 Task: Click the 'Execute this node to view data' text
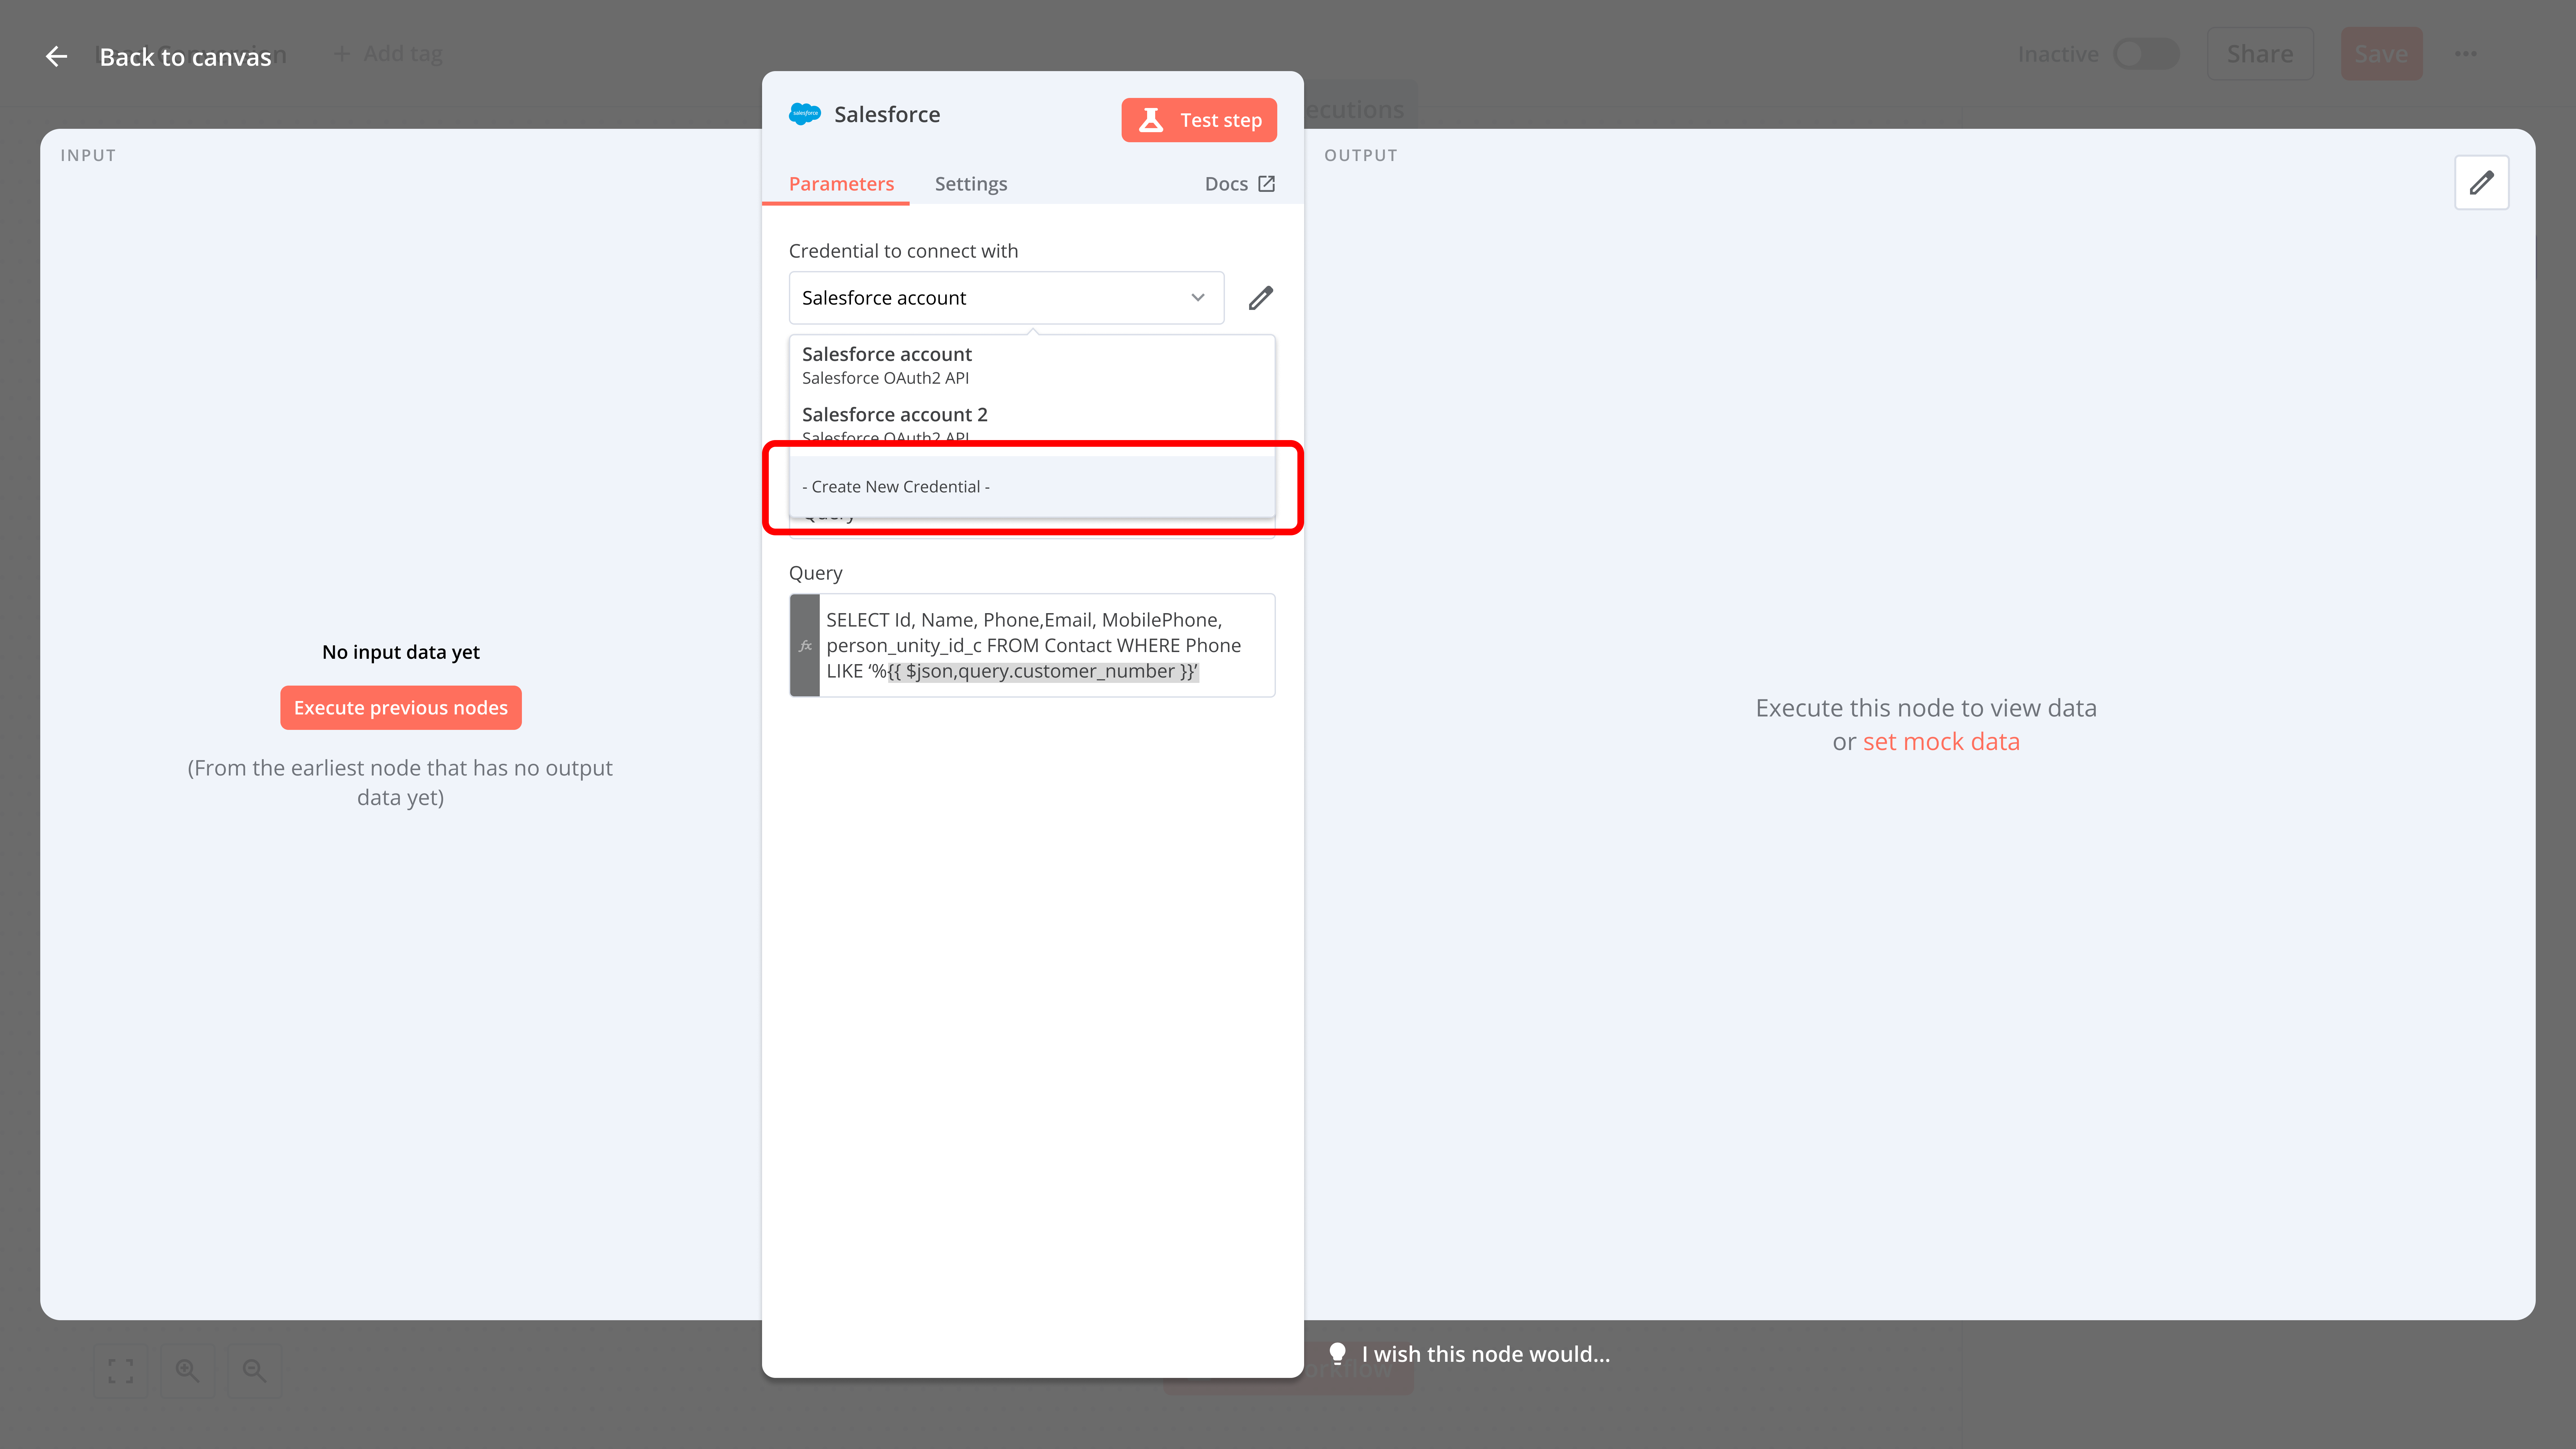click(x=1926, y=708)
